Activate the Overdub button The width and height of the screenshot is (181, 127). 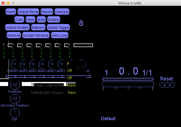[x=62, y=12]
